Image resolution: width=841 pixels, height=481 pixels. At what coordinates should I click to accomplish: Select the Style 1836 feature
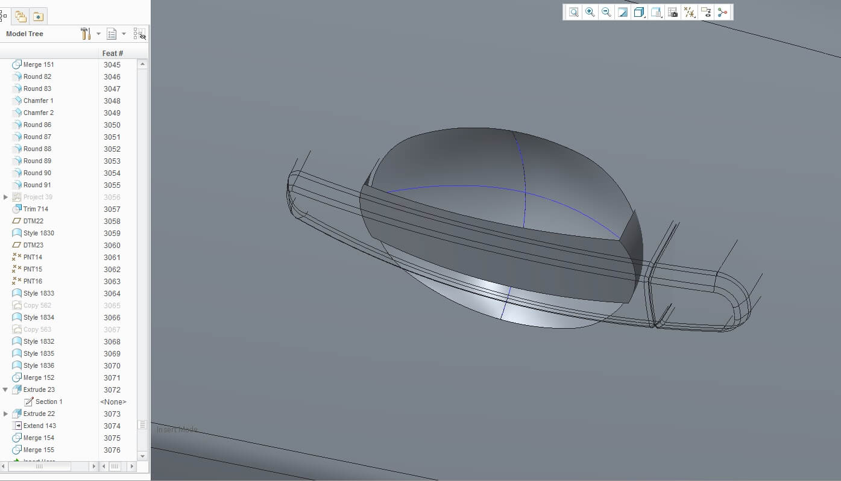click(x=39, y=365)
